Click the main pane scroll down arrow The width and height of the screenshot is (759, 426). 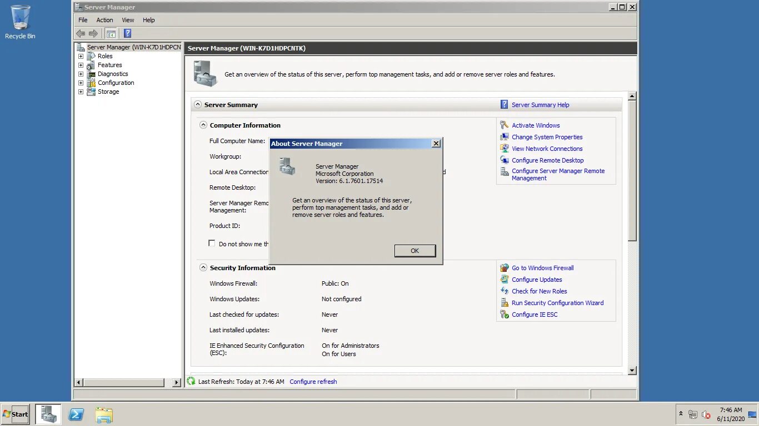tap(632, 370)
